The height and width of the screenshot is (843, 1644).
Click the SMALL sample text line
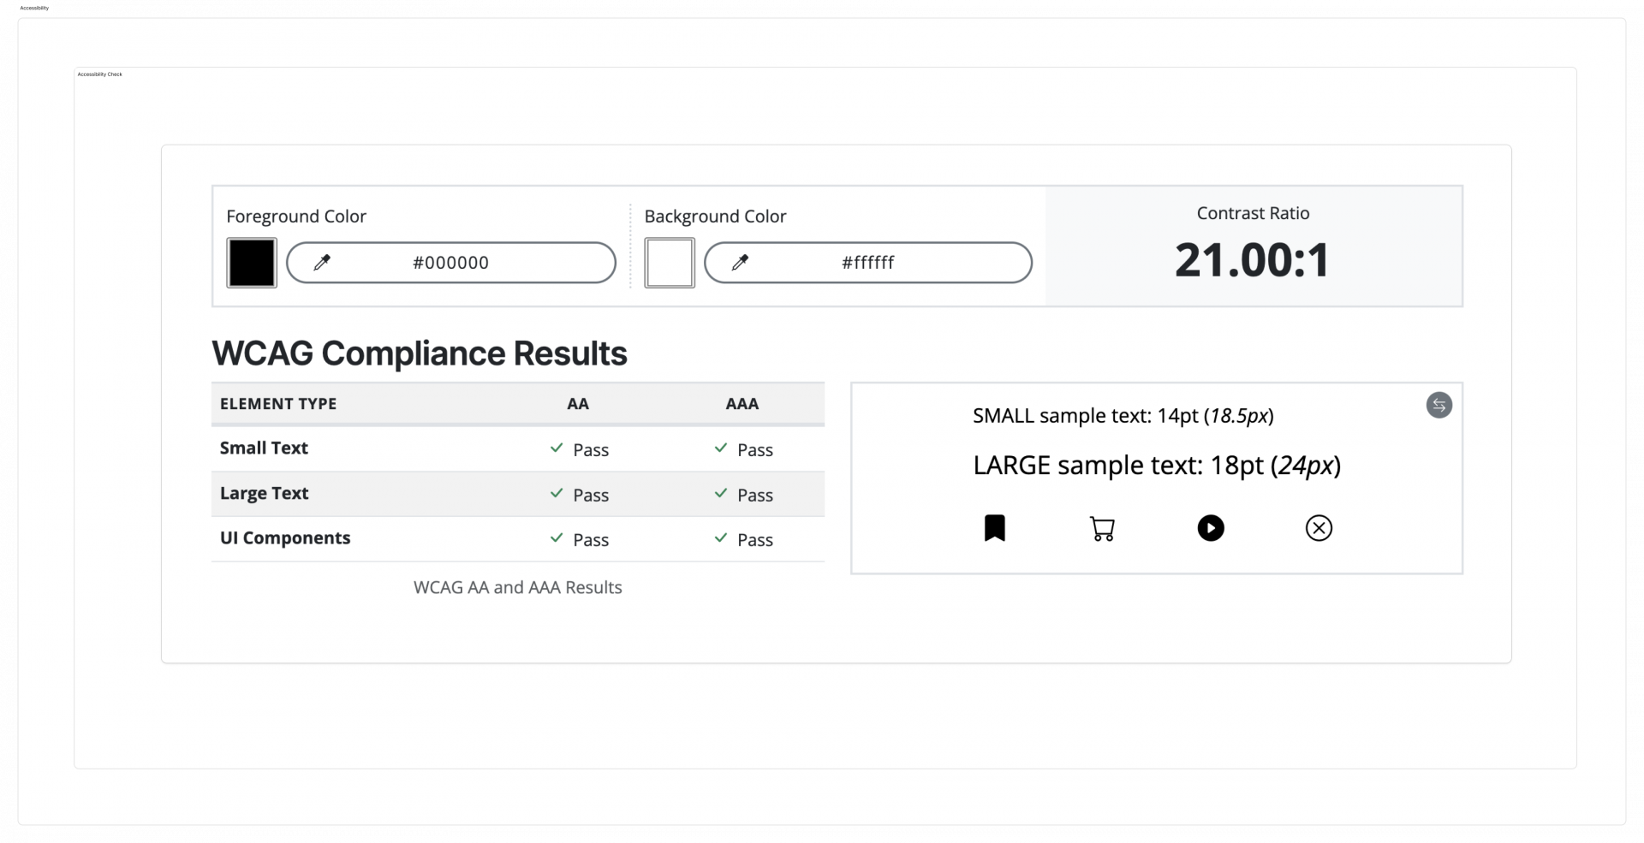(1123, 416)
